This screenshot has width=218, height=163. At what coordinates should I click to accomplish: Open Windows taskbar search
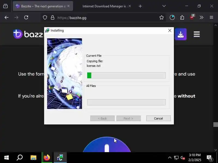(20, 158)
